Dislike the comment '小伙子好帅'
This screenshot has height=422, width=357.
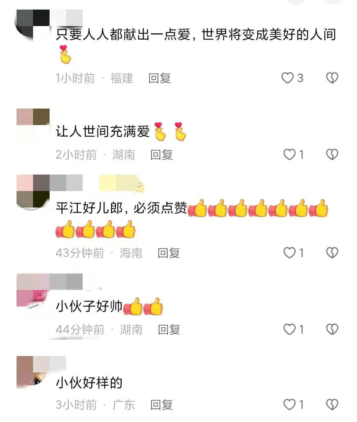[x=332, y=329]
